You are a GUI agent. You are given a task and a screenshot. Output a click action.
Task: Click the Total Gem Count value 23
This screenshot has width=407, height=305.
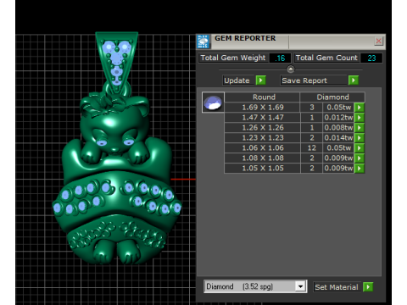click(371, 58)
